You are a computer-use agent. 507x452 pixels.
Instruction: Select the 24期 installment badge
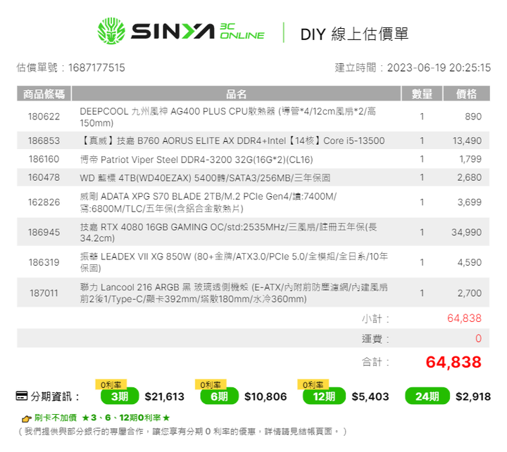(x=427, y=396)
